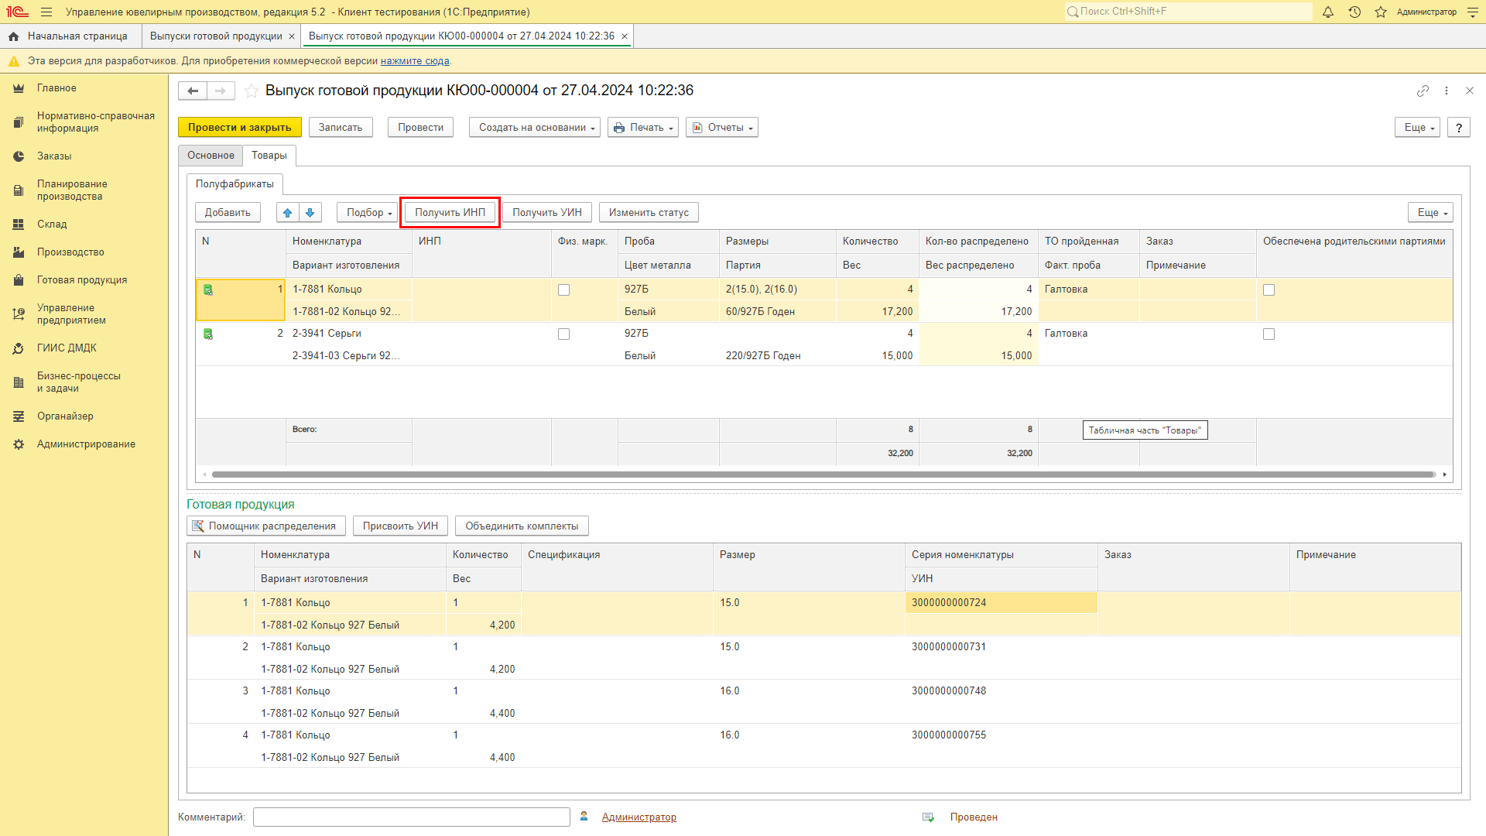Open history clock icon
The image size is (1486, 836).
tap(1354, 12)
